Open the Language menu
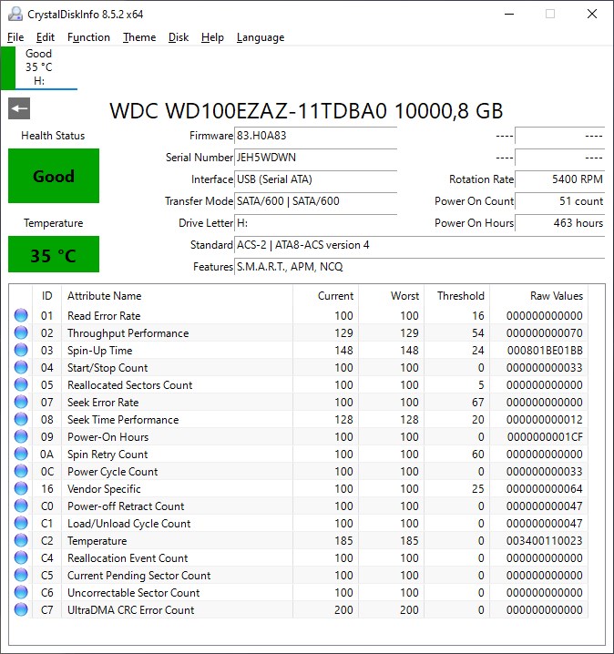This screenshot has height=654, width=614. pyautogui.click(x=261, y=37)
